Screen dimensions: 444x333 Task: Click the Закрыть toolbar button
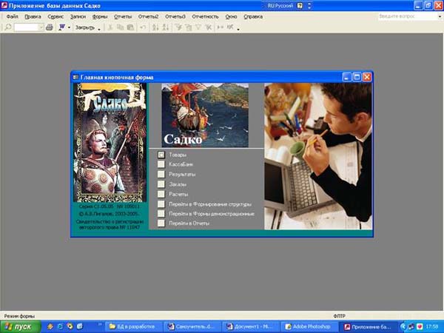[x=84, y=27]
